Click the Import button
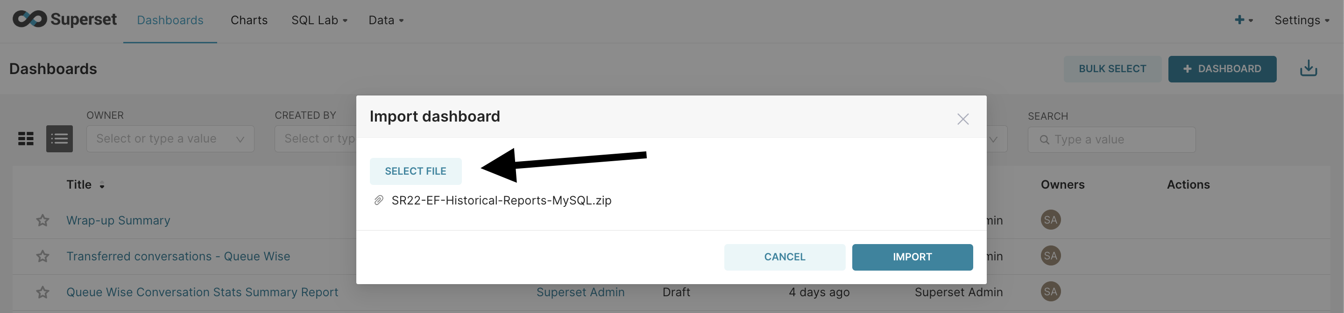 click(912, 257)
